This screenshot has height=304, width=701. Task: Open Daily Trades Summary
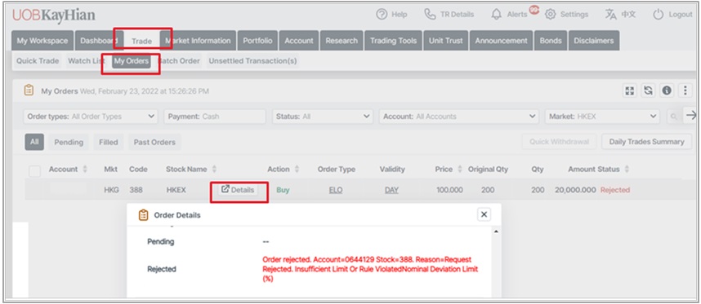coord(646,142)
